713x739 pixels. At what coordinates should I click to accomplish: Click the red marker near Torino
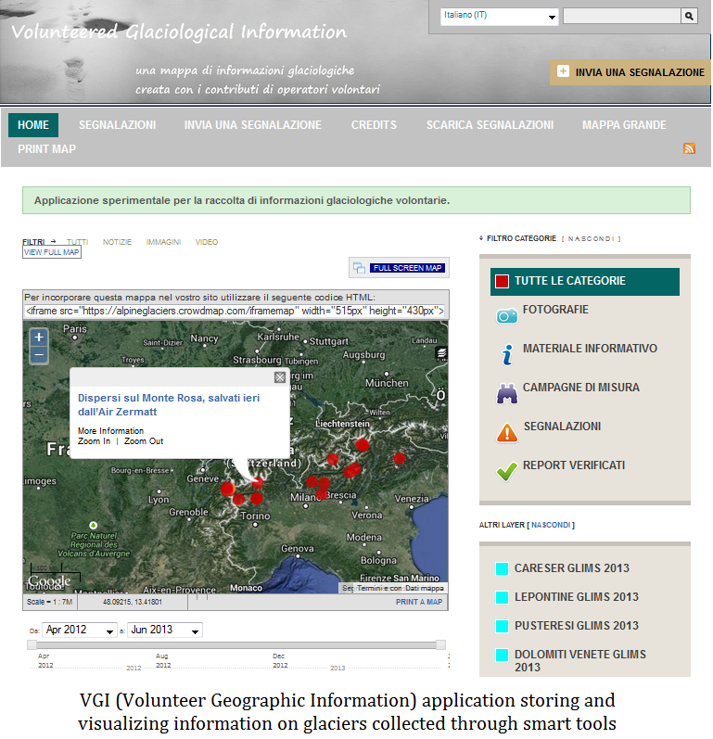pos(256,498)
